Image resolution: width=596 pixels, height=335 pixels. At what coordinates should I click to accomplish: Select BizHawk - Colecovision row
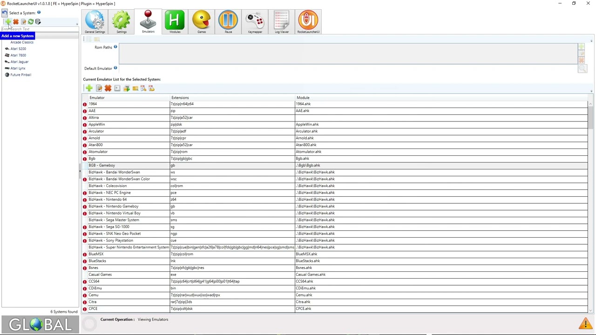pos(335,186)
